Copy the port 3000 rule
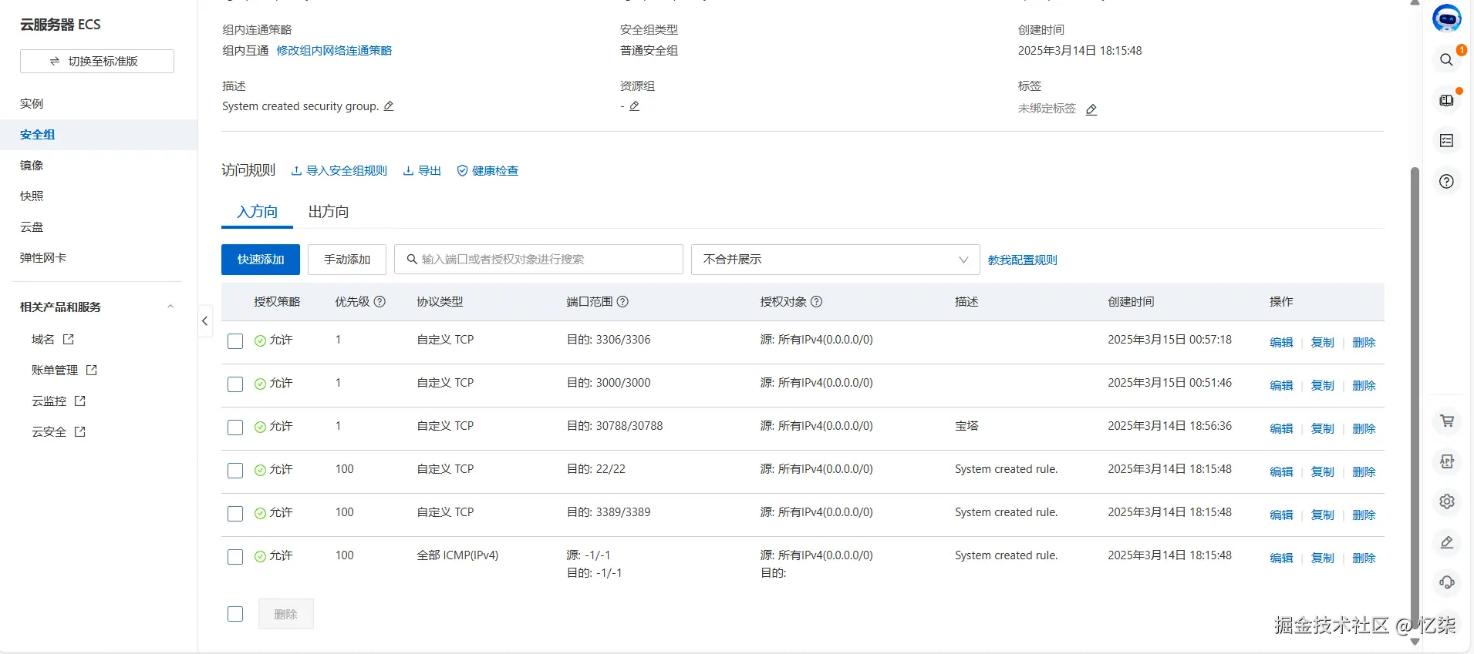 point(1323,385)
